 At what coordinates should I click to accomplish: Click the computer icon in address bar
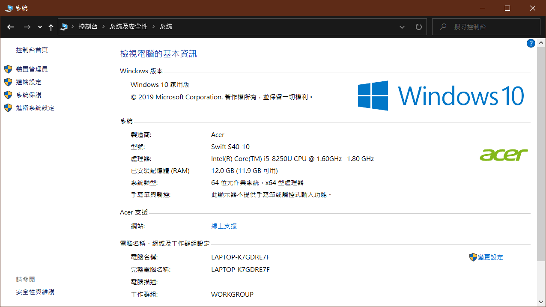click(x=64, y=27)
